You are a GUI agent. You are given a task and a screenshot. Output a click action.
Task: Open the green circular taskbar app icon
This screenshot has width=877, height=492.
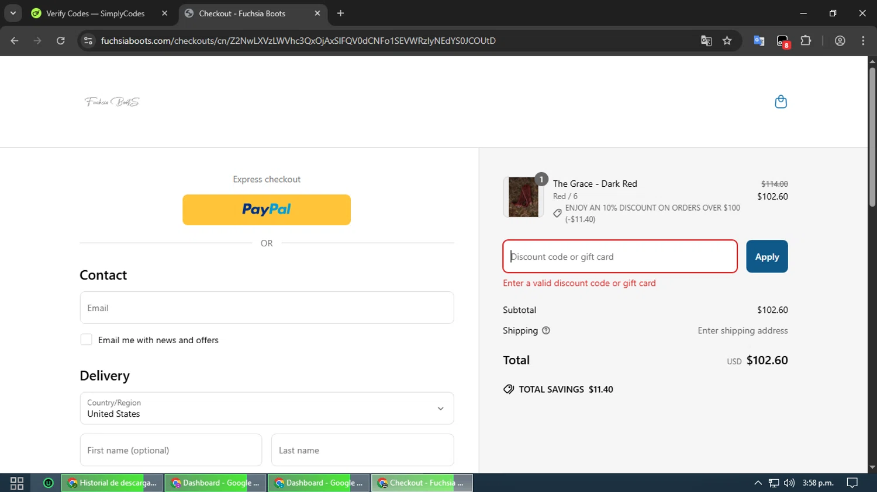click(49, 483)
